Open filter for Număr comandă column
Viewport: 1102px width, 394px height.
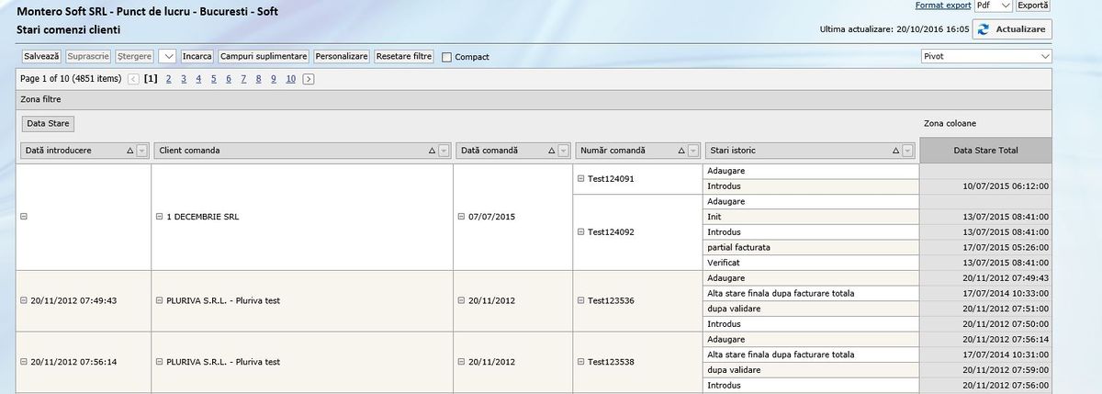[693, 151]
